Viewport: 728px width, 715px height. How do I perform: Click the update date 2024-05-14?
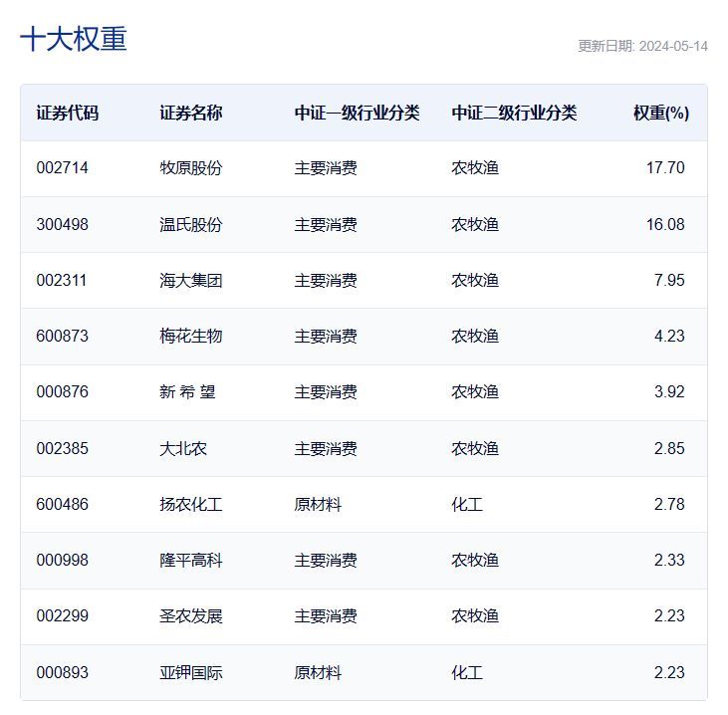click(x=673, y=46)
